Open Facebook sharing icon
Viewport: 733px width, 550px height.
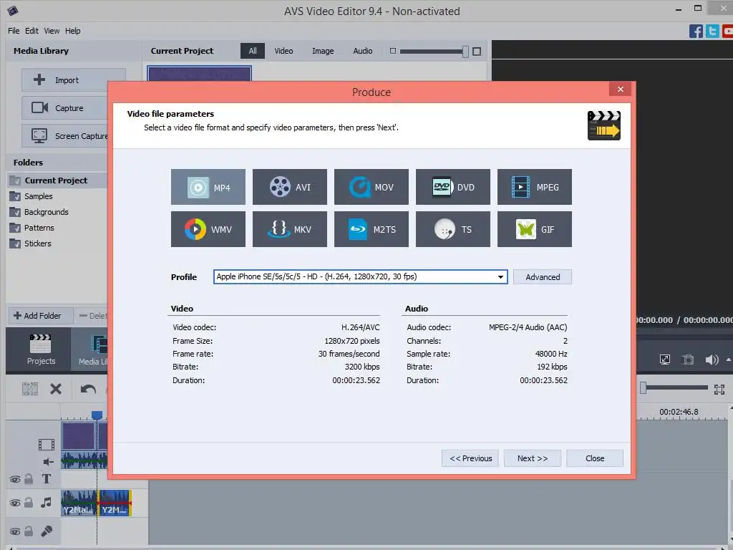(696, 32)
